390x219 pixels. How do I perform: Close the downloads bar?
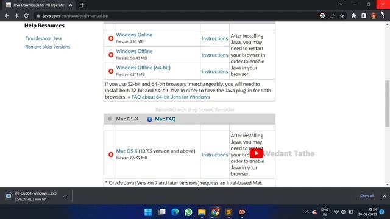click(385, 196)
